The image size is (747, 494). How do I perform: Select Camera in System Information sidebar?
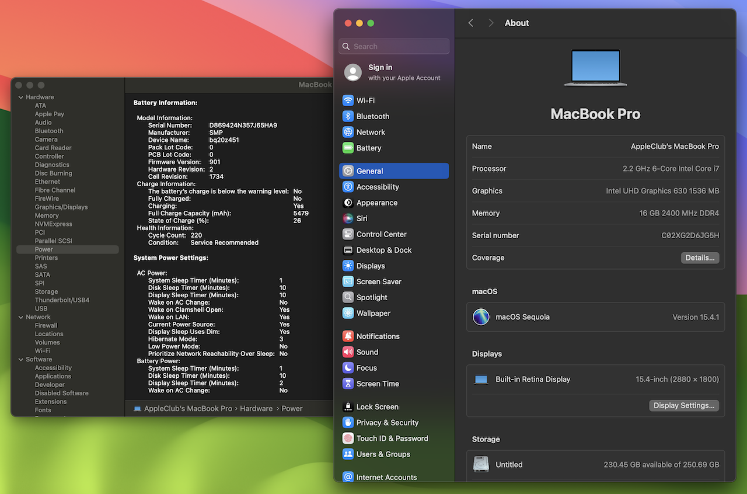46,140
